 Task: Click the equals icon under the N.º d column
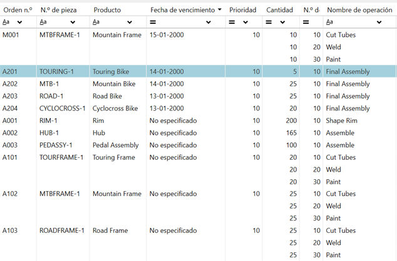coord(307,22)
